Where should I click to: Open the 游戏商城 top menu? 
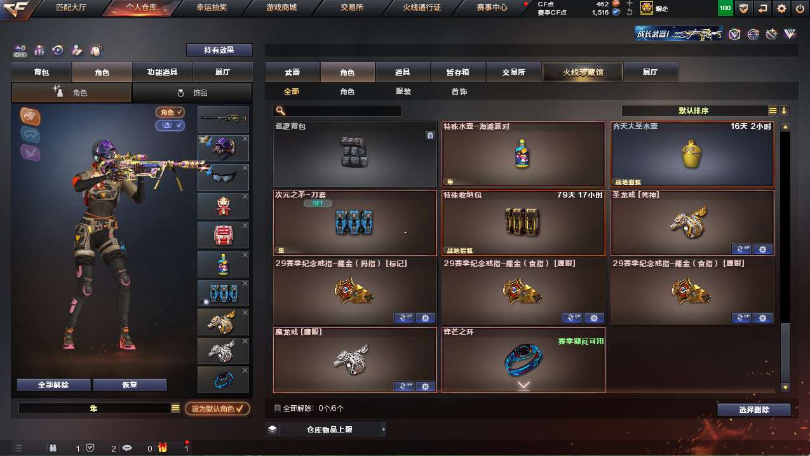coord(281,8)
